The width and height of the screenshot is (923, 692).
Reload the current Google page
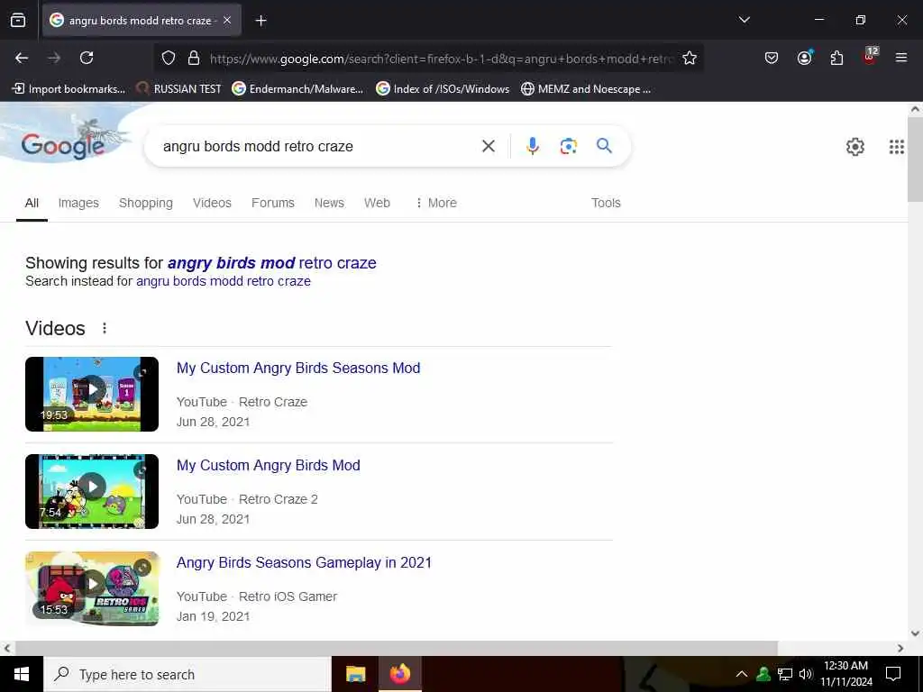point(87,58)
